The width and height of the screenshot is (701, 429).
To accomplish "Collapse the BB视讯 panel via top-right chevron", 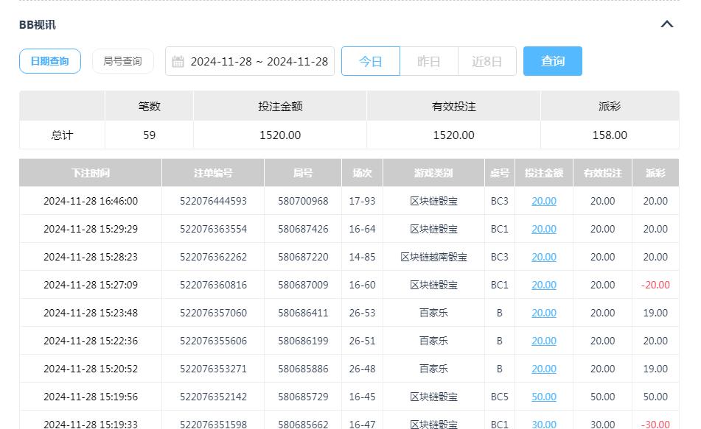I will (x=667, y=24).
